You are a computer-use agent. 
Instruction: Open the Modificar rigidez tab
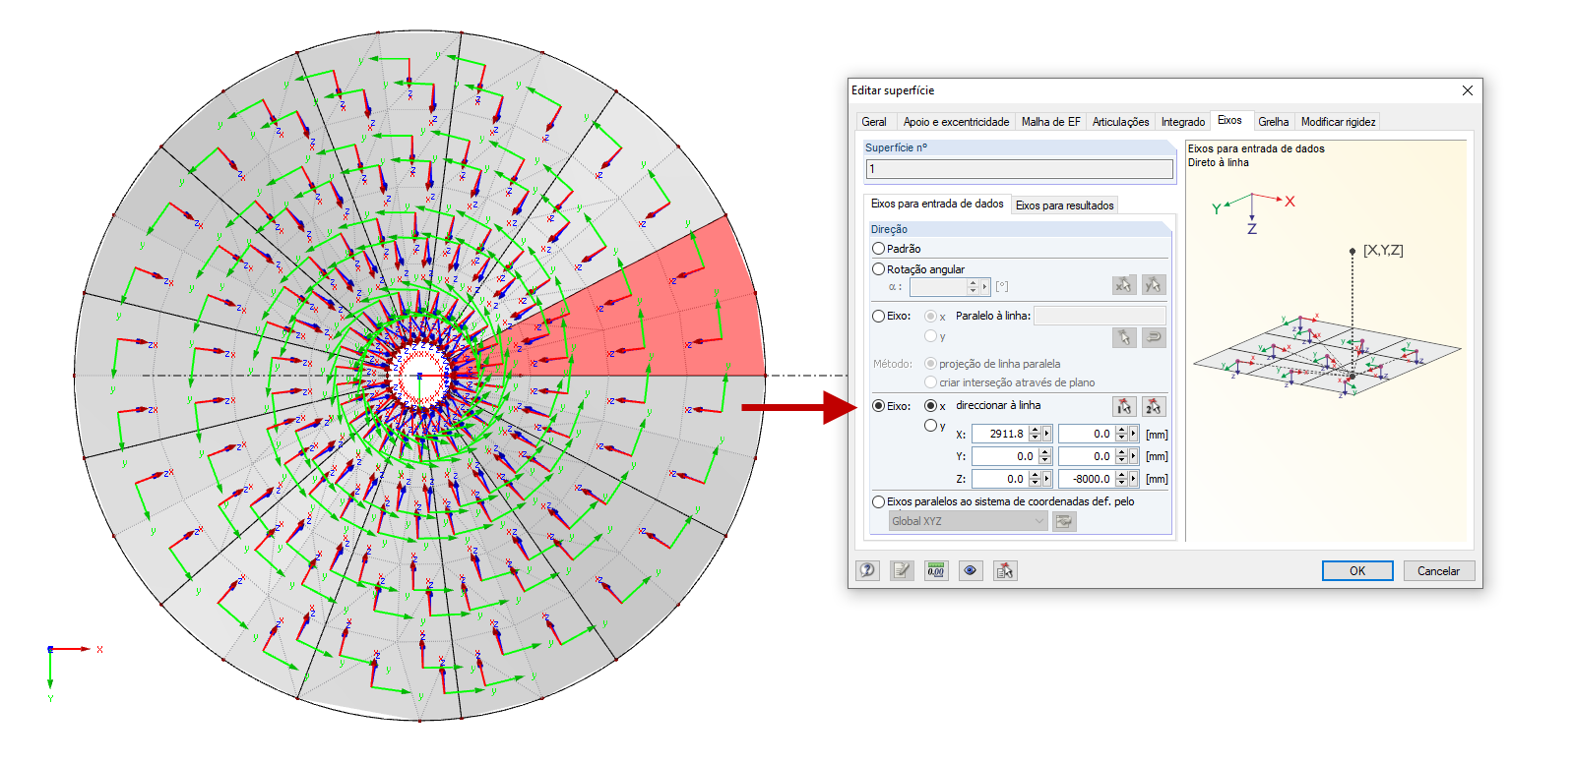click(x=1338, y=122)
